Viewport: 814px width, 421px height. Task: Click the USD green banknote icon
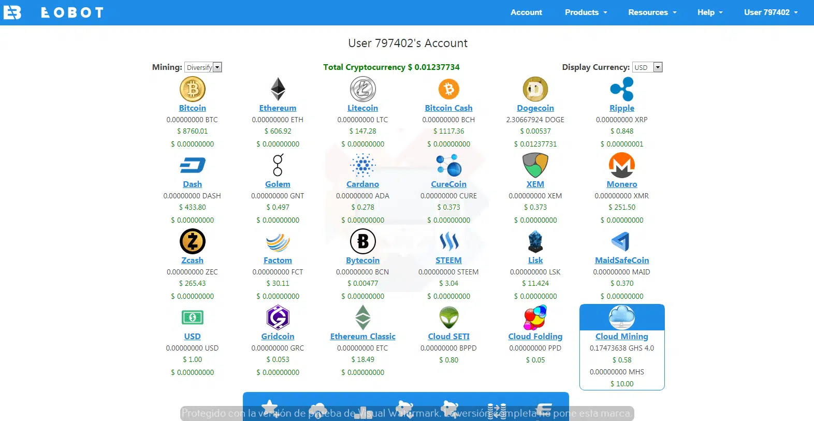click(x=193, y=317)
